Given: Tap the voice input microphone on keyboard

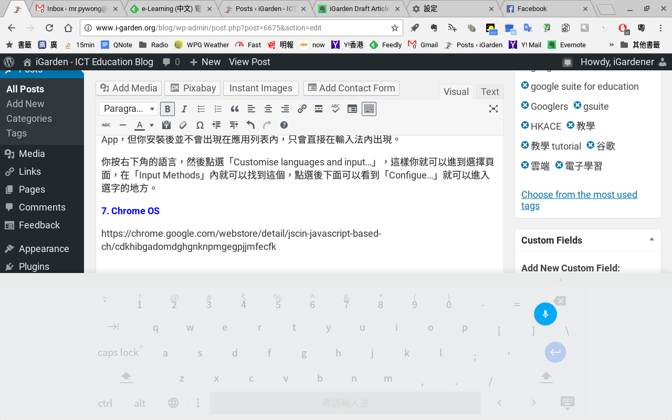Looking at the screenshot, I should 545,314.
